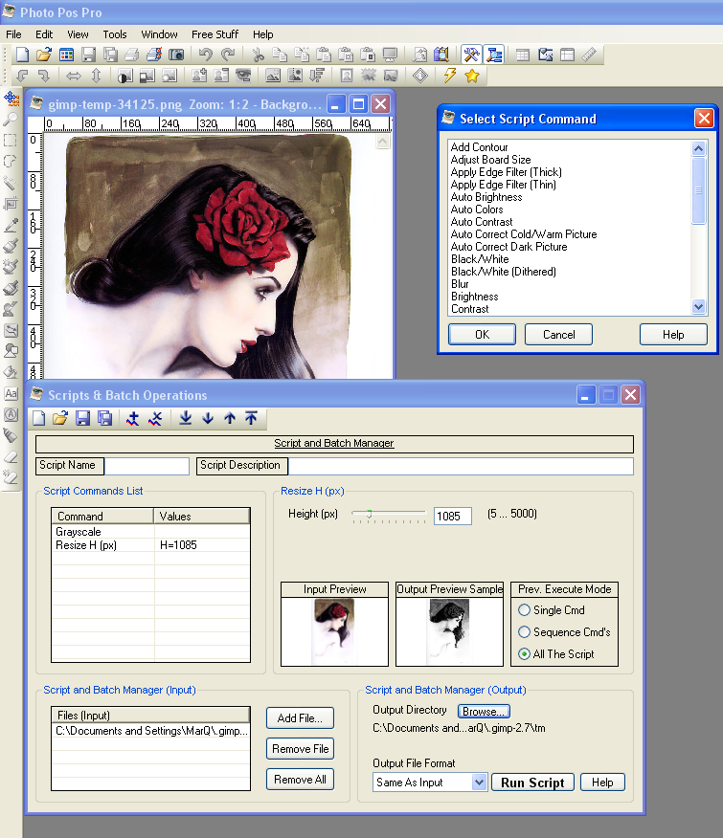Click the lightning bolt icon
Viewport: 723px width, 838px height.
449,76
